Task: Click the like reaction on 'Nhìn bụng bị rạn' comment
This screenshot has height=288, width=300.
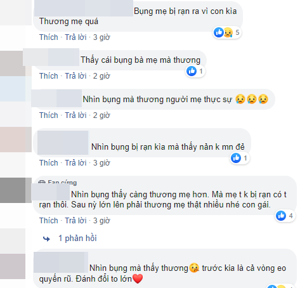Action: tap(240, 158)
